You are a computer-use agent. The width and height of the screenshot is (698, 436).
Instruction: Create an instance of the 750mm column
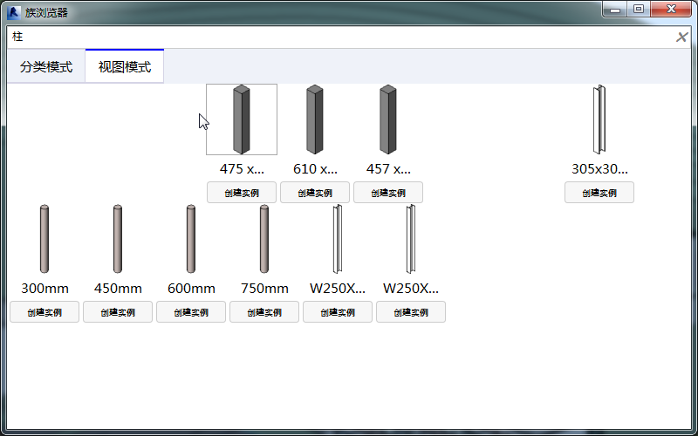264,312
